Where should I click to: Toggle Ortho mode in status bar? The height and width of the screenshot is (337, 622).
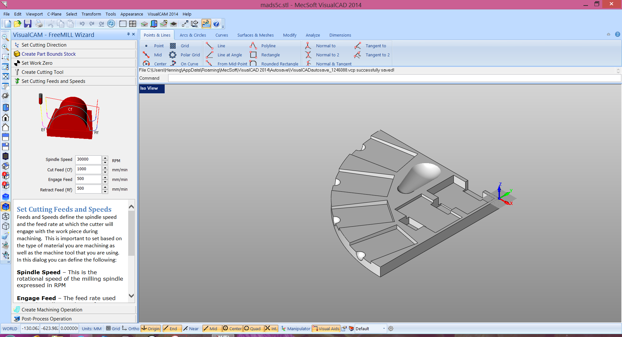[x=131, y=329]
